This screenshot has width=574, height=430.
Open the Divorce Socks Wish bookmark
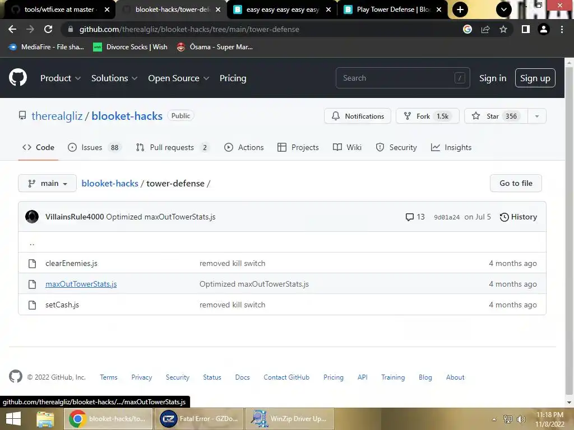[x=130, y=47]
